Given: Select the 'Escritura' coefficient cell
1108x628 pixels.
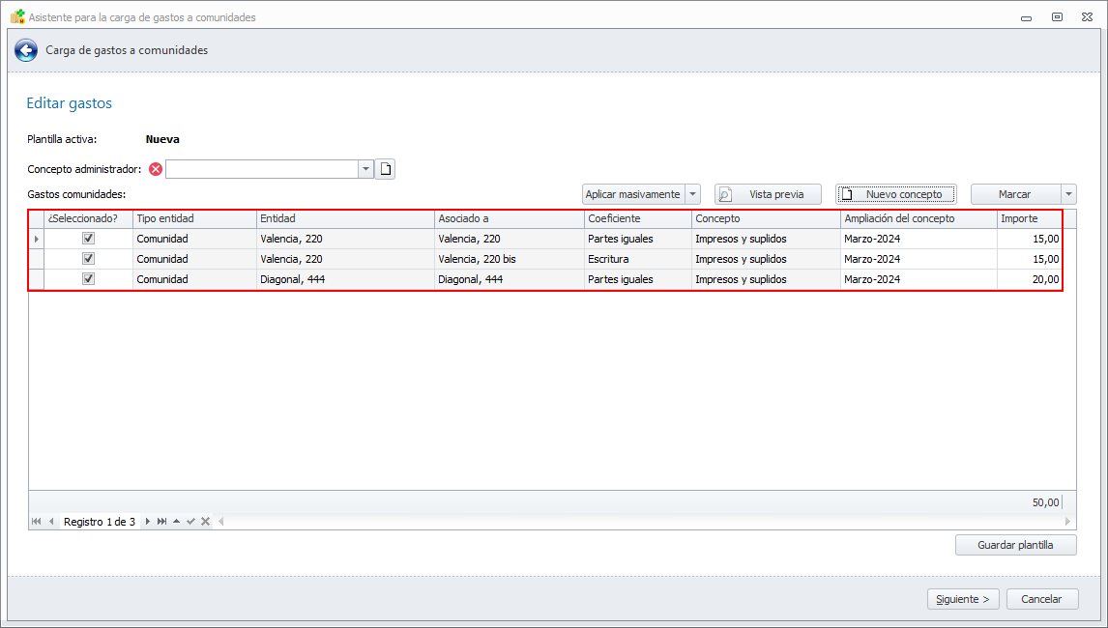Looking at the screenshot, I should click(x=637, y=259).
